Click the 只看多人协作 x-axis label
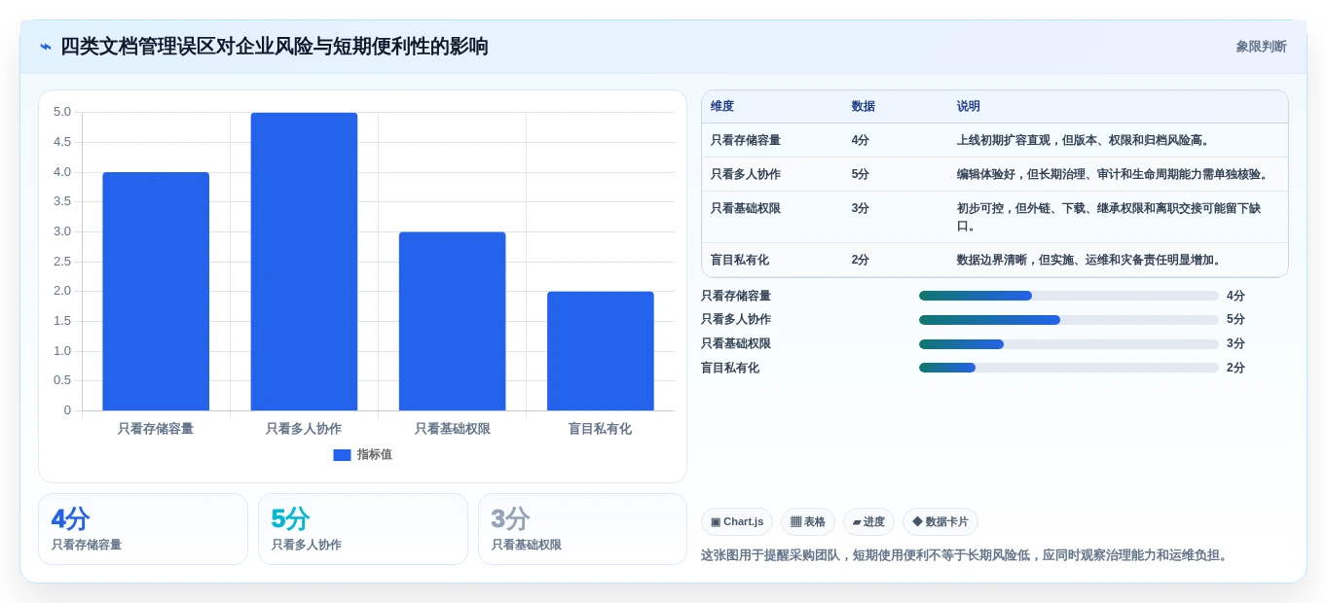Screen dimensions: 1327x603 (304, 429)
